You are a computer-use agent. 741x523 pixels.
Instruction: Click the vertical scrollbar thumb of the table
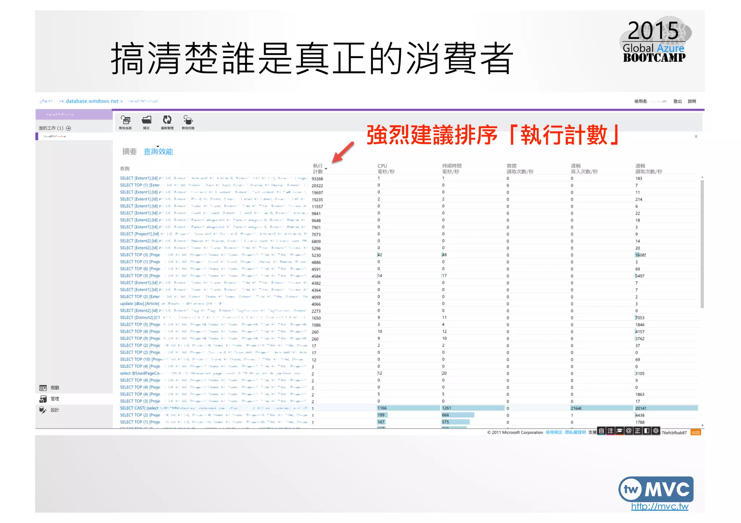click(x=702, y=244)
